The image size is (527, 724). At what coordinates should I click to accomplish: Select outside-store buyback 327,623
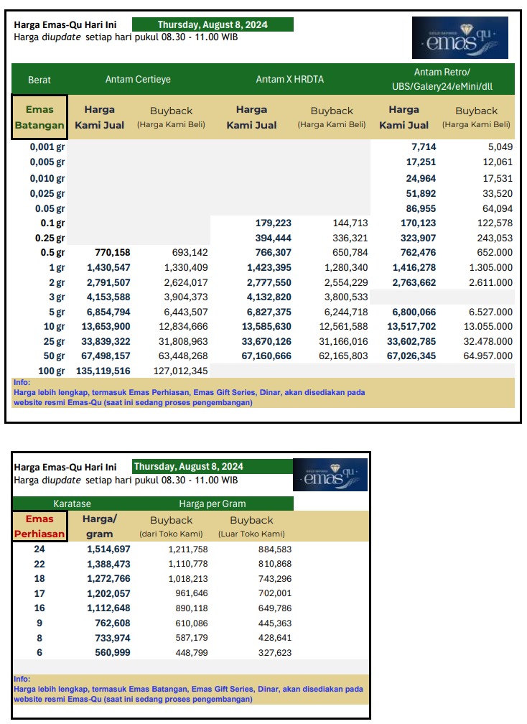click(275, 652)
